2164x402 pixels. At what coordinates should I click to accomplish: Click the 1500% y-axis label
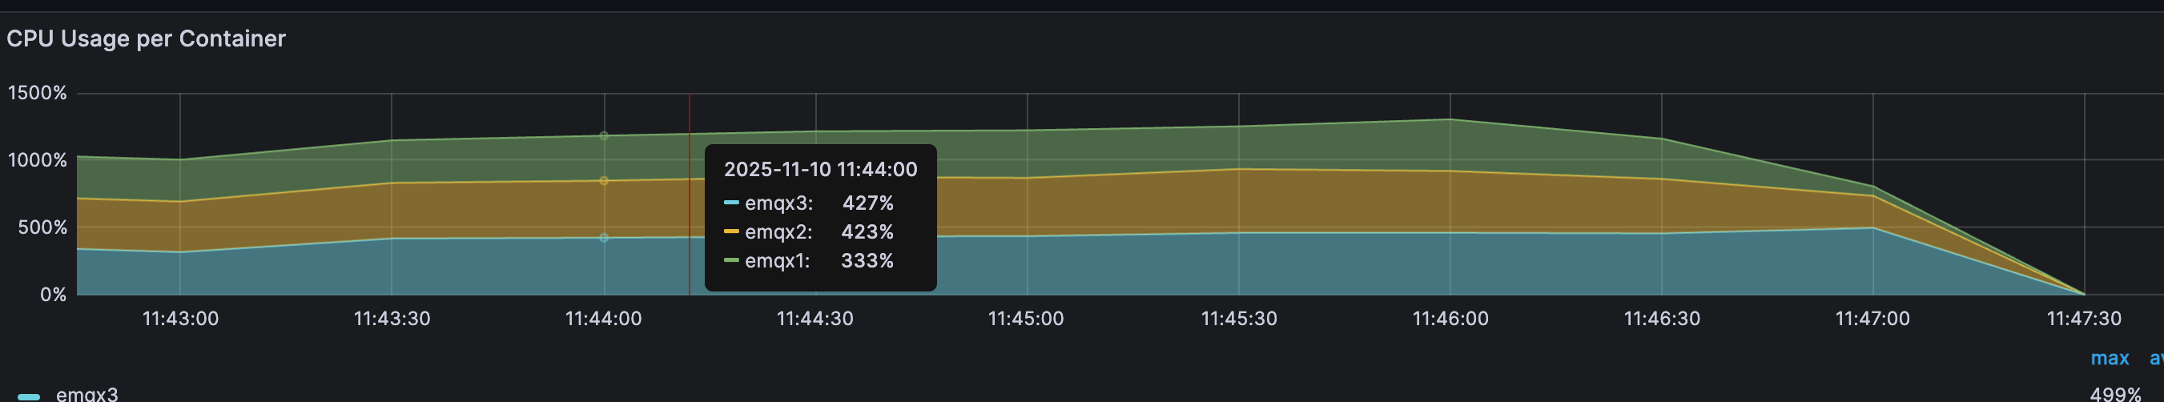(37, 93)
